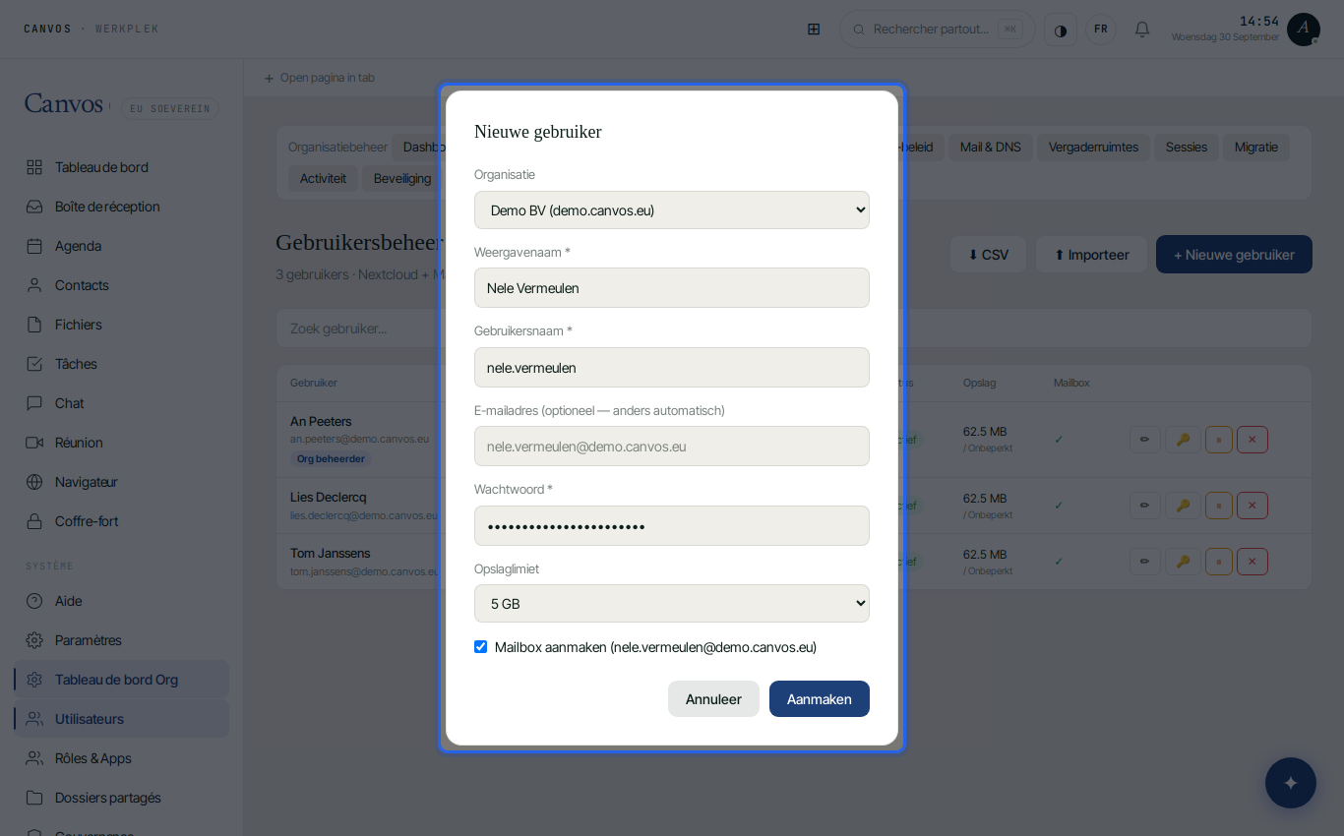Toggle dark mode contrast icon
Viewport: 1344px width, 836px height.
(1061, 30)
